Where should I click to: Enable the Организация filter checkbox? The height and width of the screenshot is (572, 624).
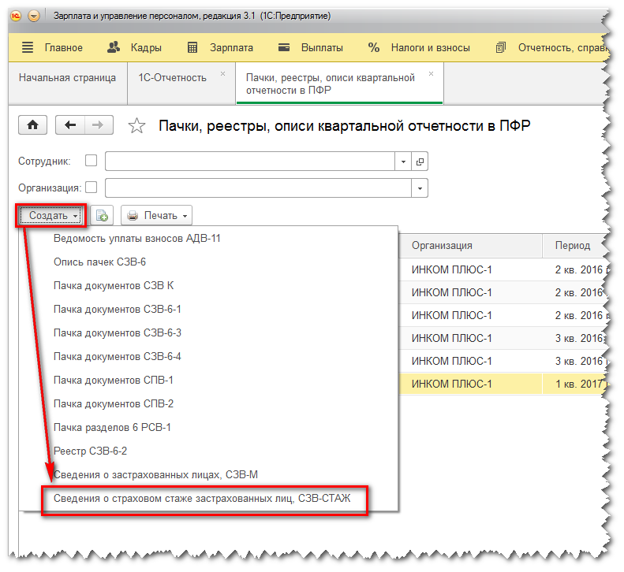(92, 188)
